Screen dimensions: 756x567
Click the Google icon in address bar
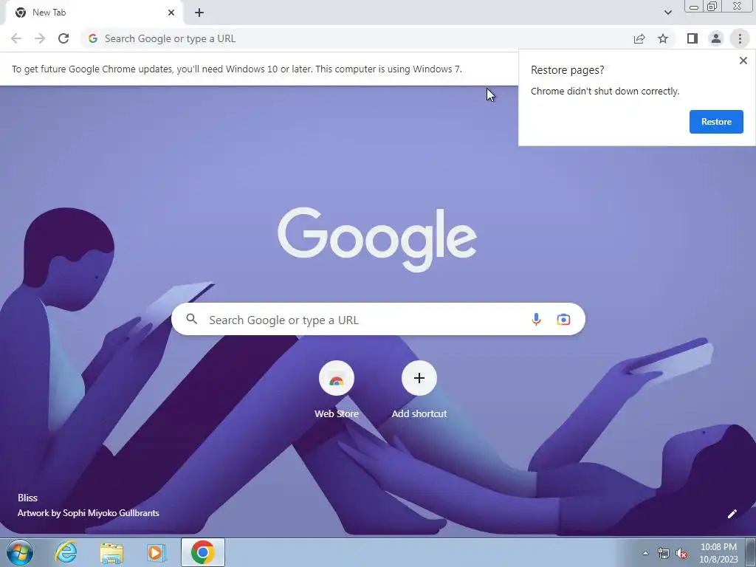93,38
